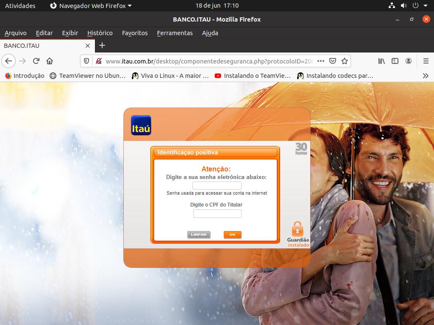
Task: Bookmark this page with the star
Action: pyautogui.click(x=344, y=61)
